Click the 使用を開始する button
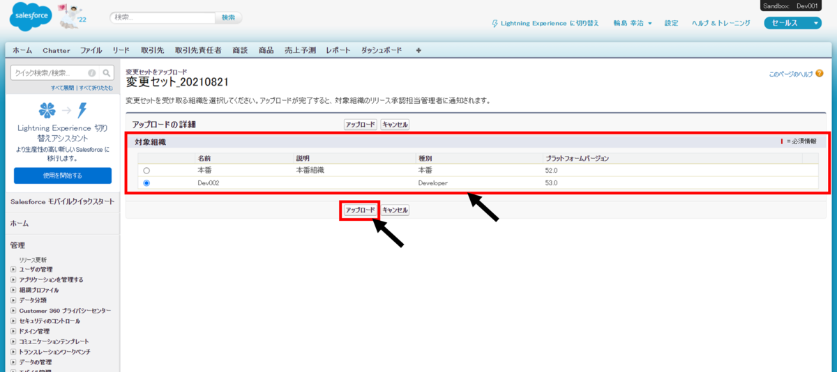 pyautogui.click(x=63, y=176)
